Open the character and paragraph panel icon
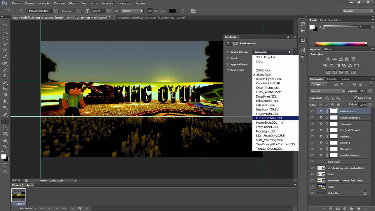 click(193, 11)
